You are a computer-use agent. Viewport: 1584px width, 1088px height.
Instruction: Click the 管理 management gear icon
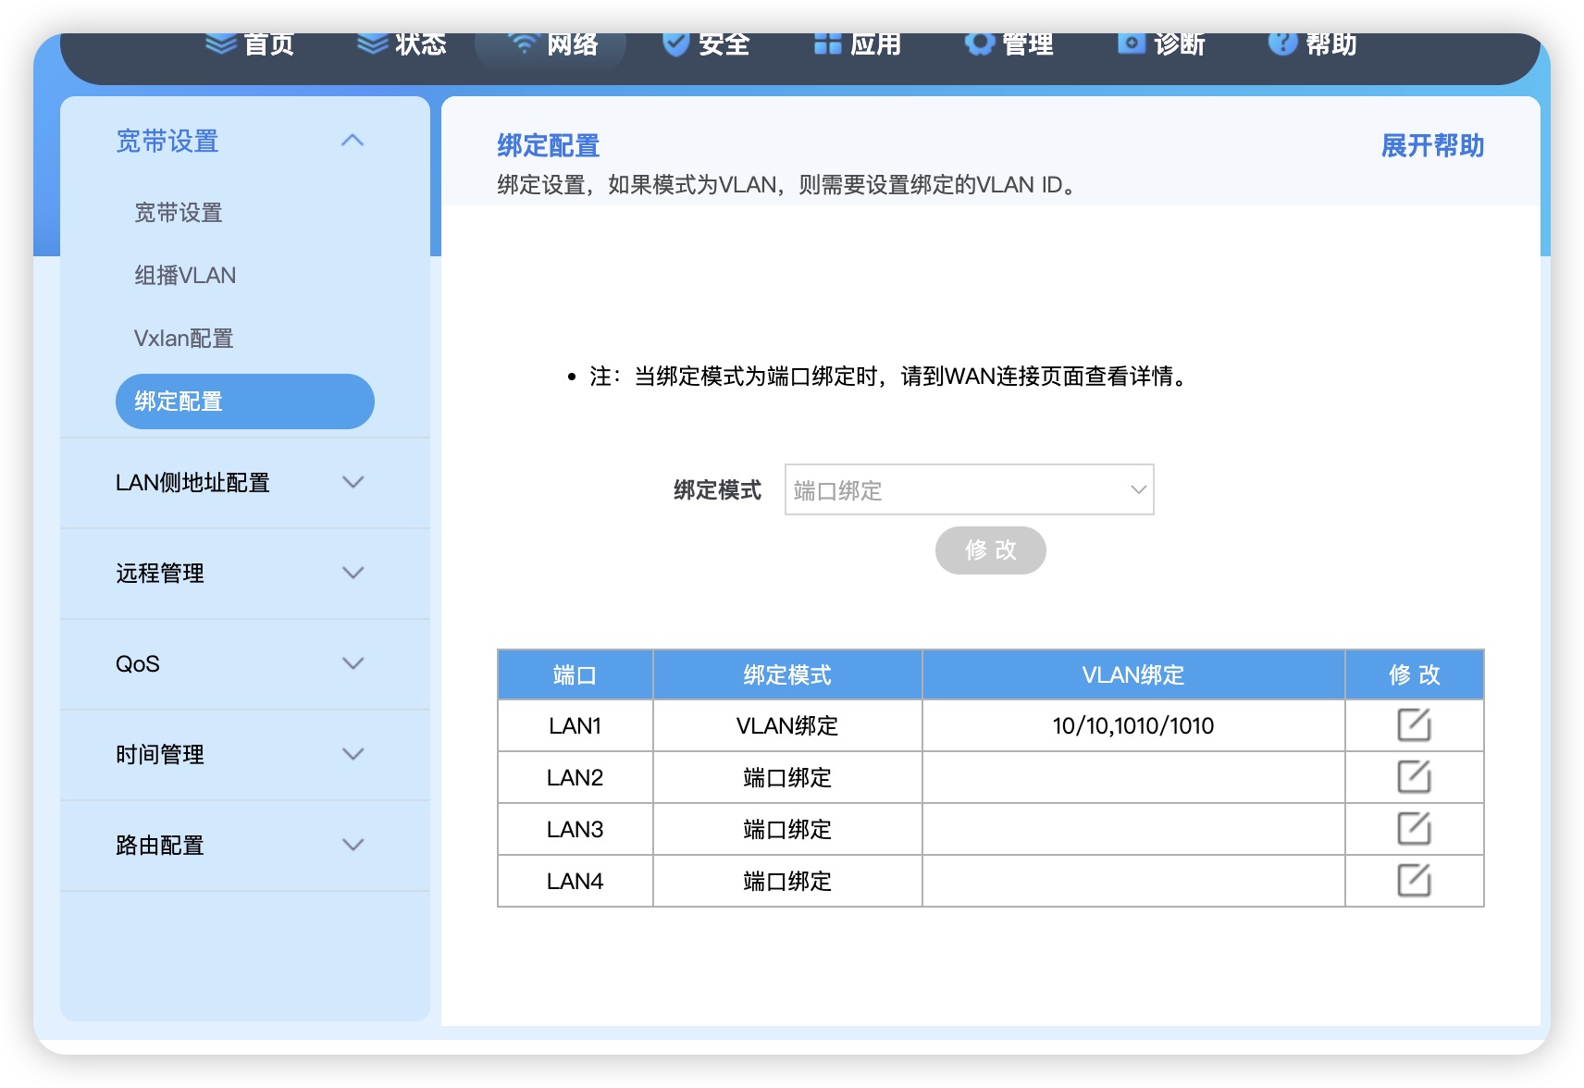(x=979, y=43)
